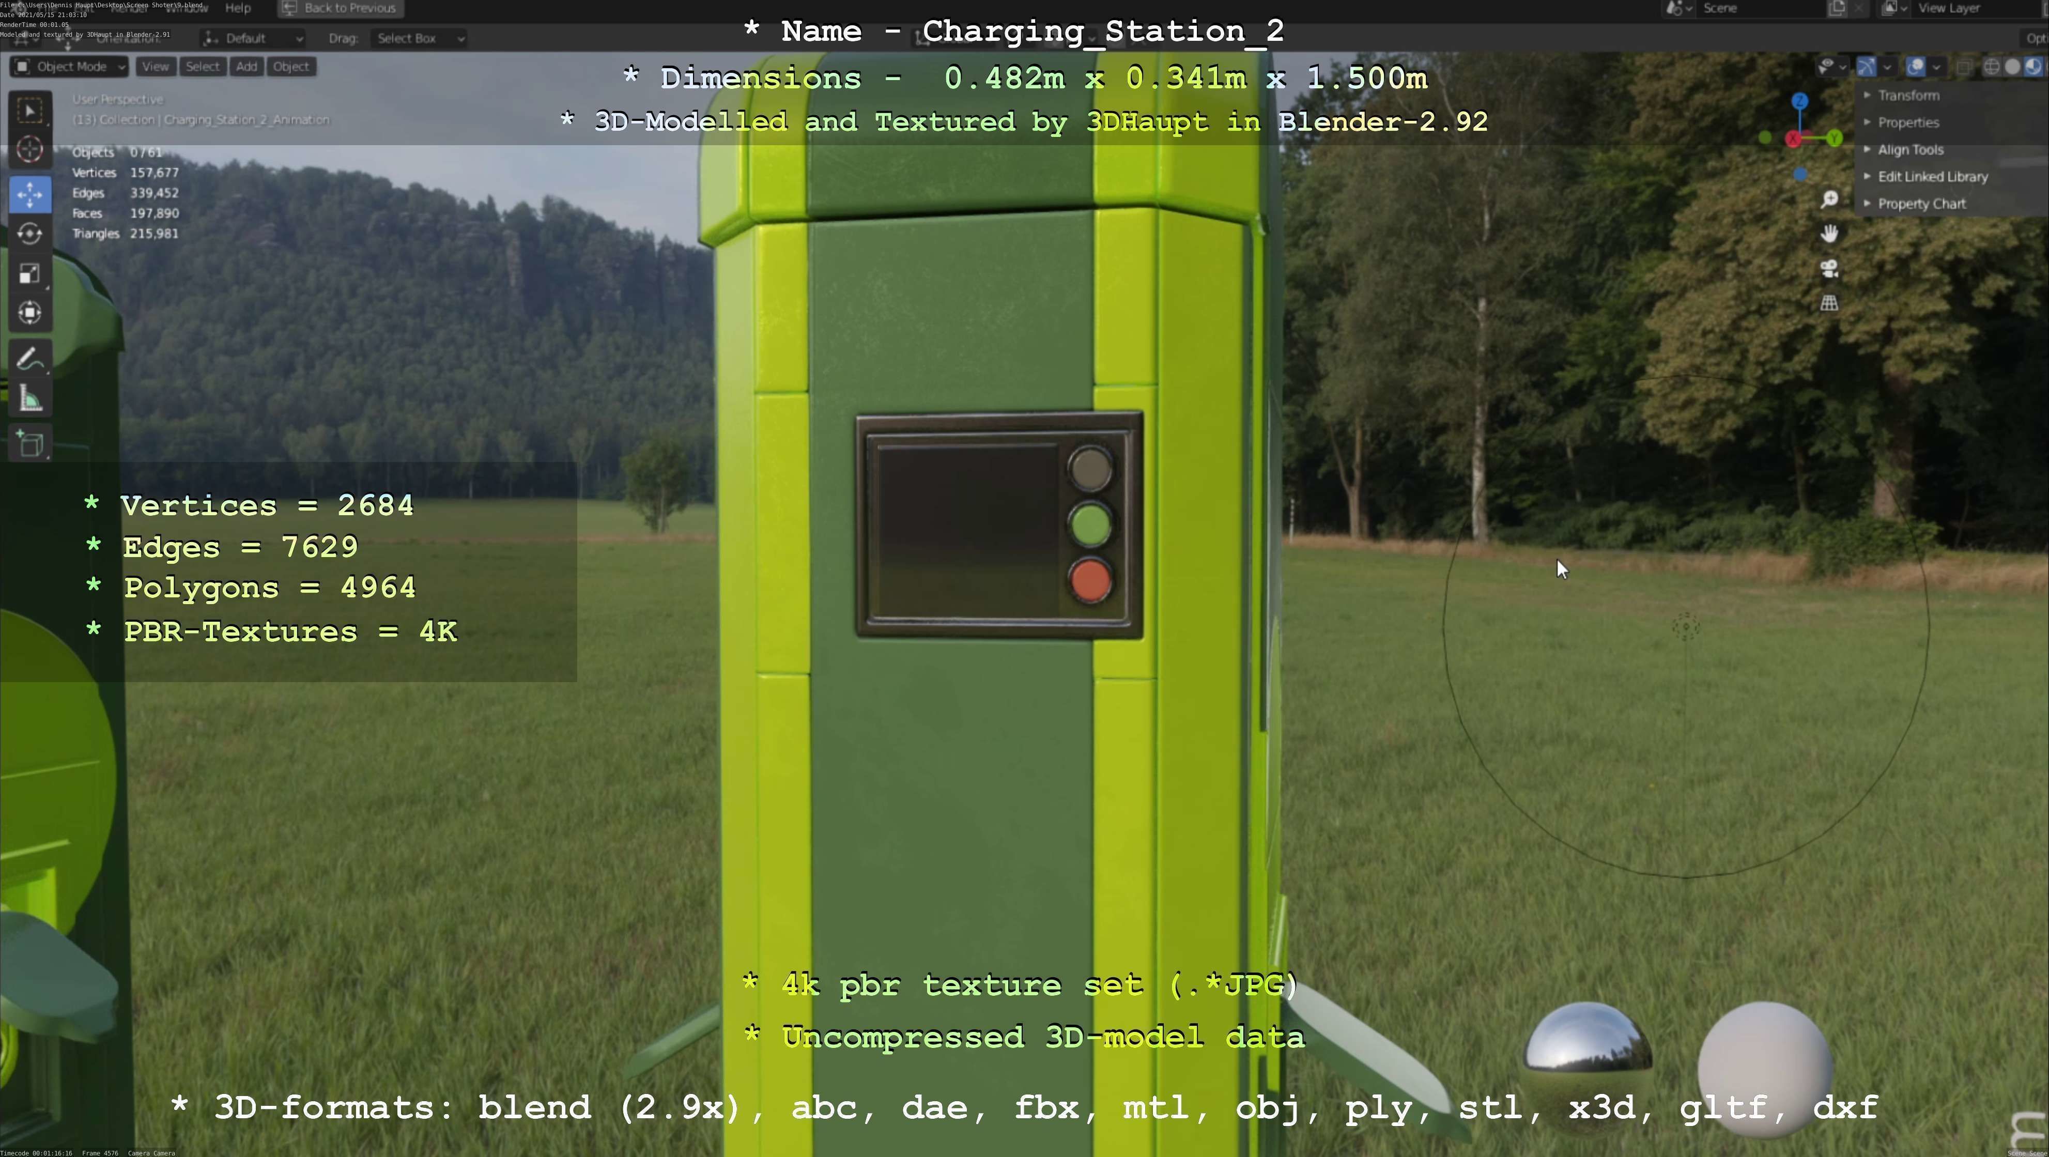Switch to wireframe viewport shading
Viewport: 2049px width, 1157px height.
pos(1992,67)
